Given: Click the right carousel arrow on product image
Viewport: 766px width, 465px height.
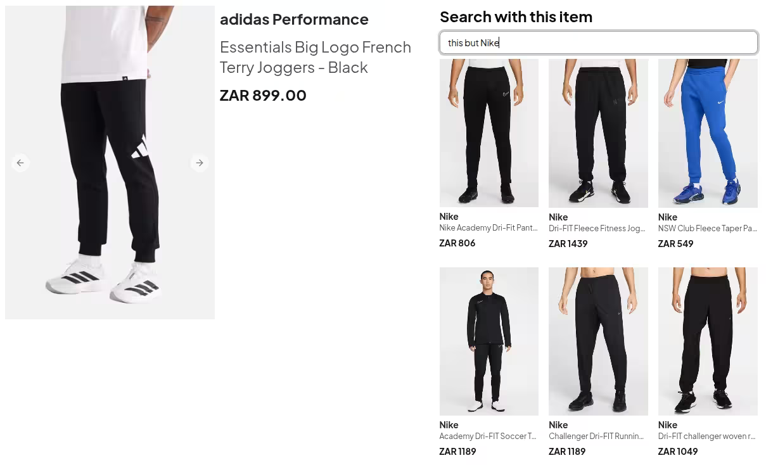Looking at the screenshot, I should [200, 163].
